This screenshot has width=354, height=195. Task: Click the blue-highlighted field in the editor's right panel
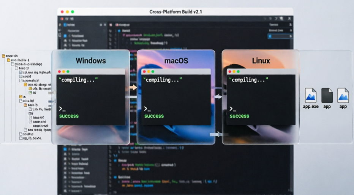click(280, 36)
